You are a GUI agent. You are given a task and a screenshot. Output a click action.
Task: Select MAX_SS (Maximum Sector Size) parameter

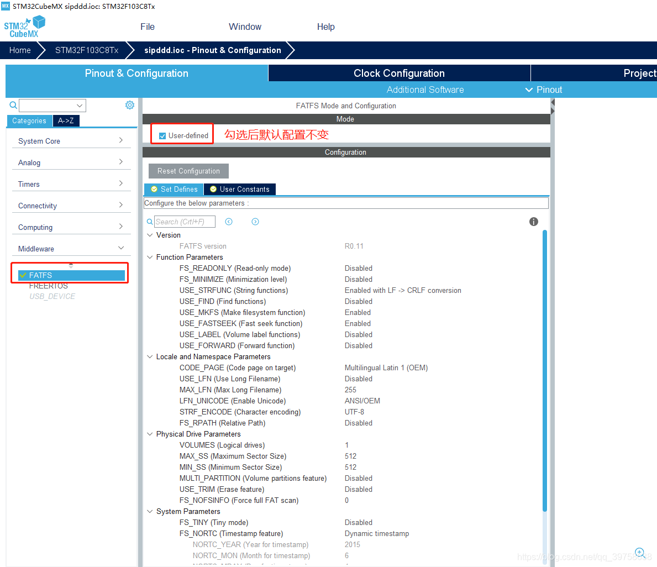point(233,456)
